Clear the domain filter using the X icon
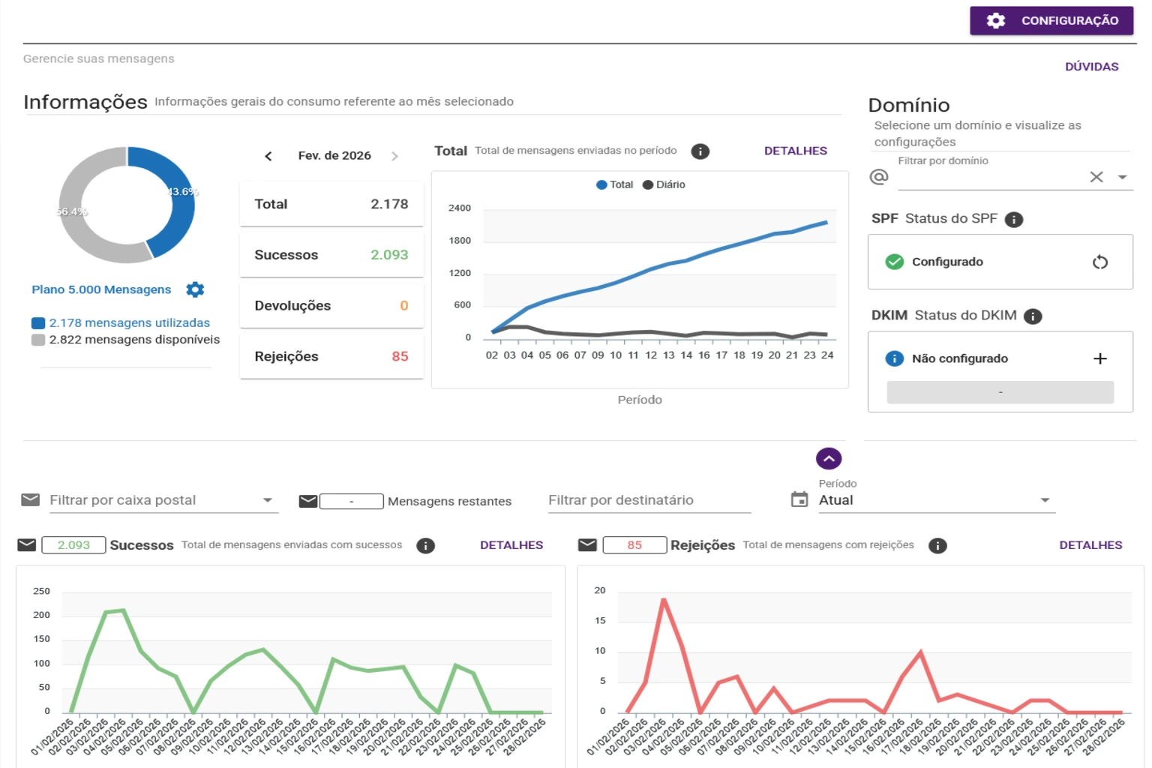This screenshot has width=1152, height=768. tap(1096, 176)
